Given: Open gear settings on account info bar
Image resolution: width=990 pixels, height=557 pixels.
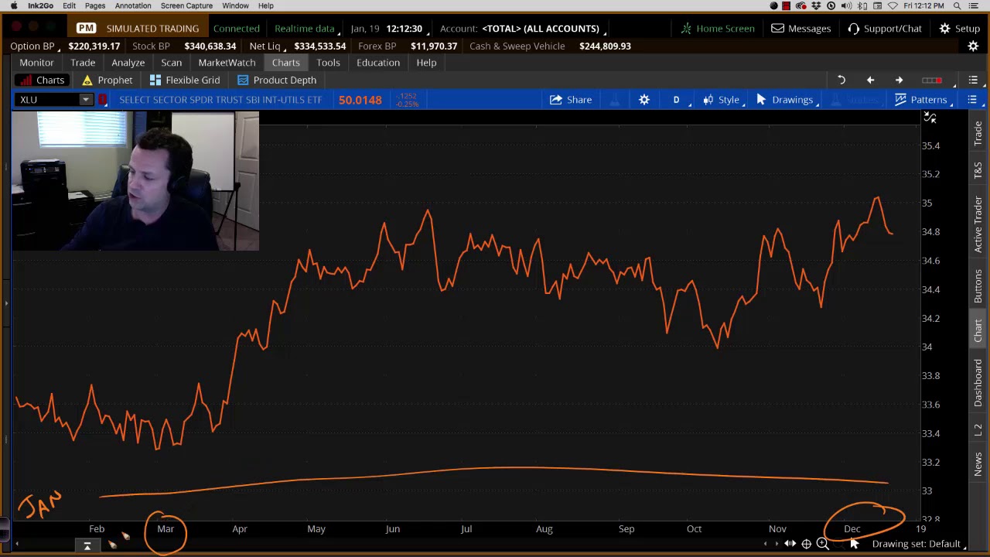Looking at the screenshot, I should click(973, 46).
